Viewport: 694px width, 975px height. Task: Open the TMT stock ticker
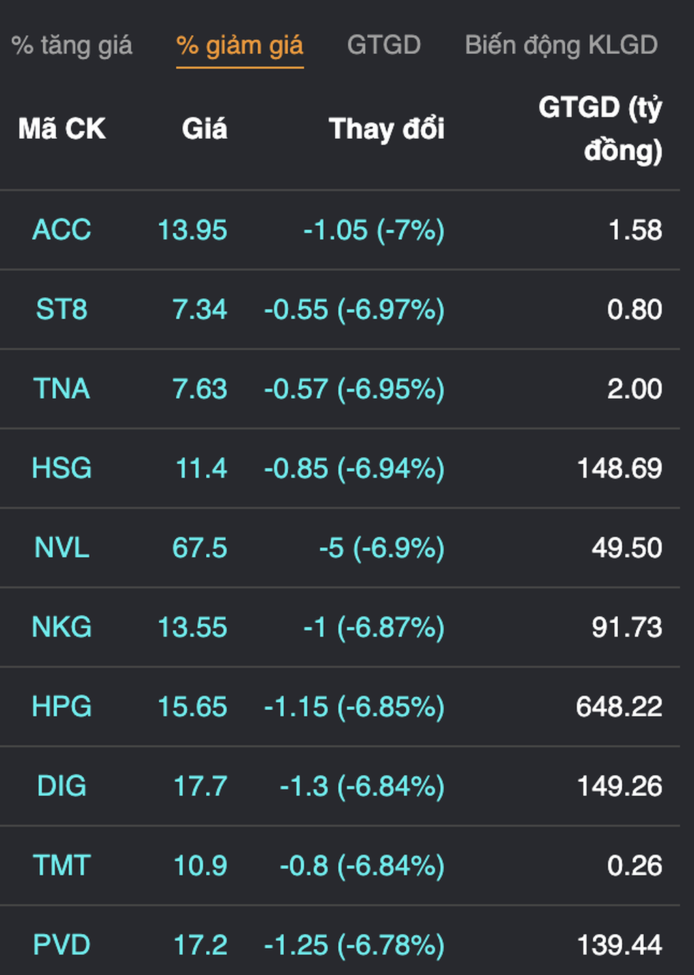(62, 866)
